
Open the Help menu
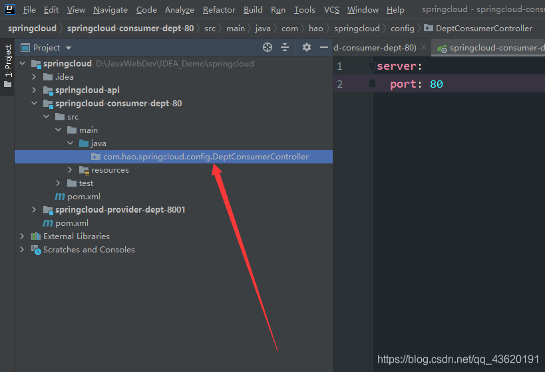coord(395,10)
